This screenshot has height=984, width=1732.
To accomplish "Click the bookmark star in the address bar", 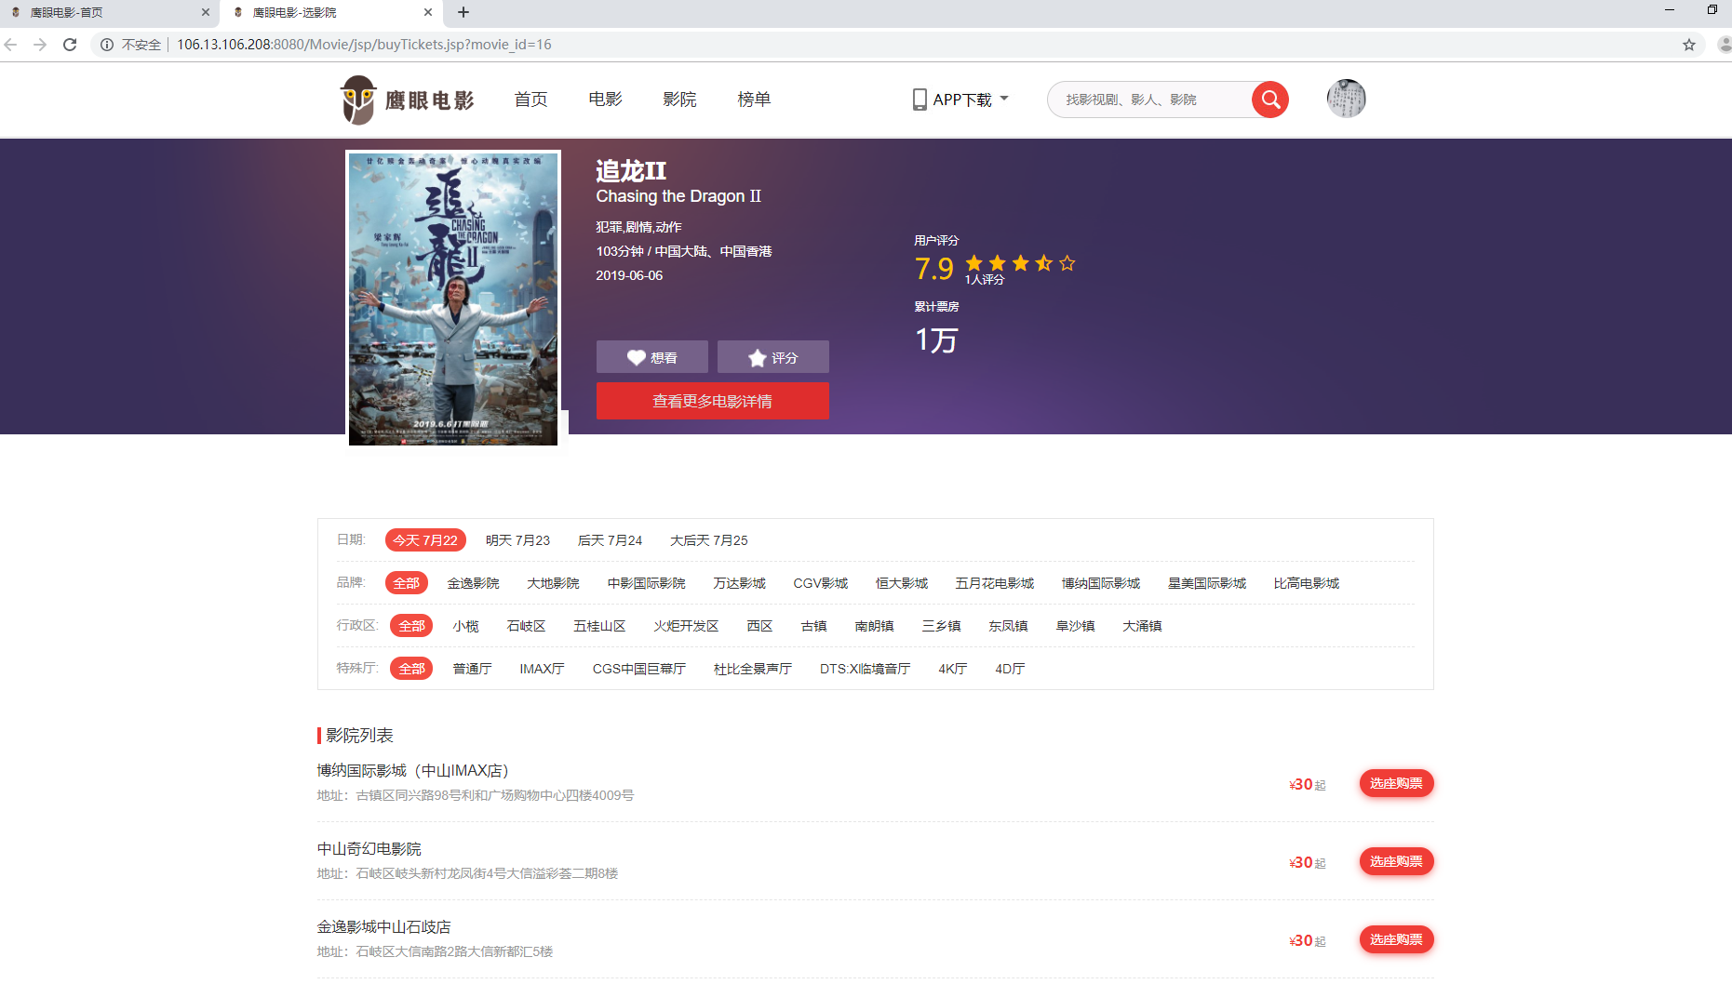I will [x=1691, y=44].
